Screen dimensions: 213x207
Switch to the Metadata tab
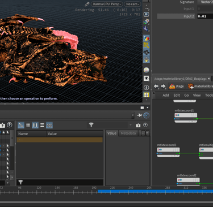point(128,133)
